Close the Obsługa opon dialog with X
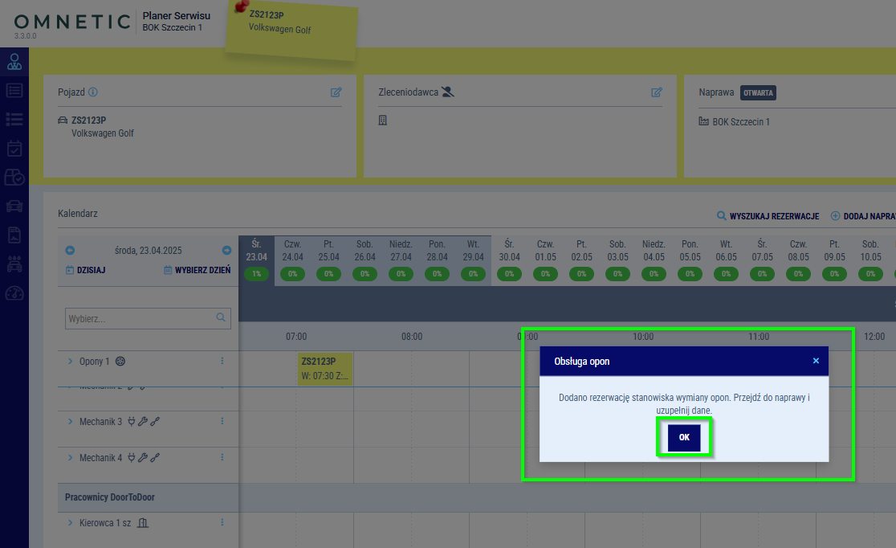Image resolution: width=896 pixels, height=548 pixels. [x=816, y=361]
